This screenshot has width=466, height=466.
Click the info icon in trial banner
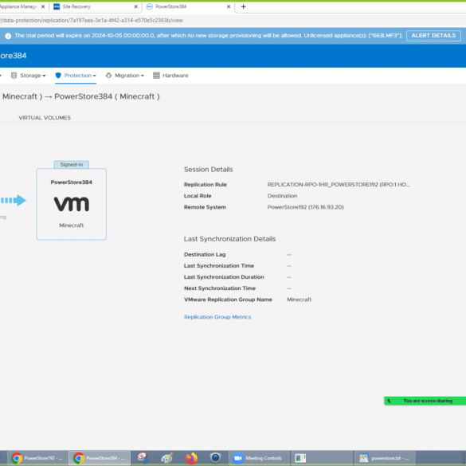pos(8,36)
